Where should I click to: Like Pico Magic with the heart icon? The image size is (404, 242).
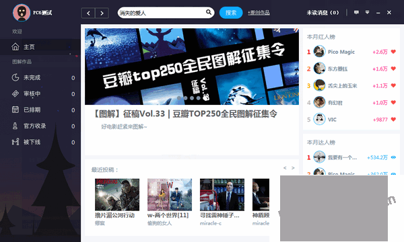(x=393, y=52)
